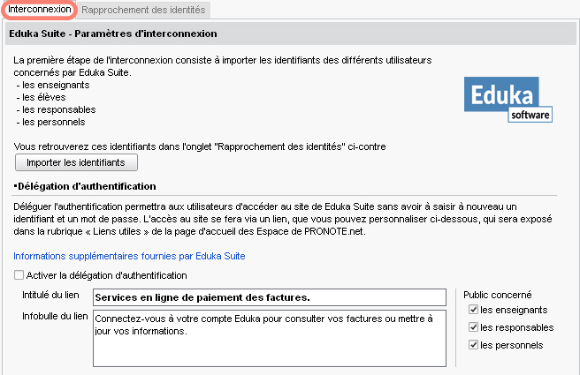Click inside the Infobulle du lien text area
580x375 pixels.
(x=270, y=339)
